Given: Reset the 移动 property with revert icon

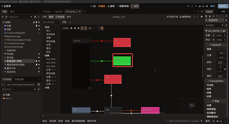Looking at the screenshot, I should click(x=213, y=40).
